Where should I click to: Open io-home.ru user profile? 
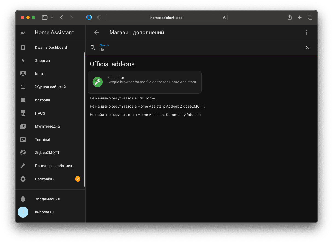click(x=23, y=212)
